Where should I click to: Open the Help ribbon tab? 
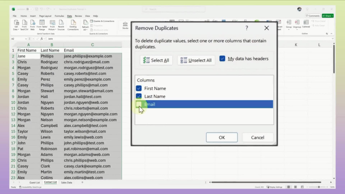tap(96, 16)
